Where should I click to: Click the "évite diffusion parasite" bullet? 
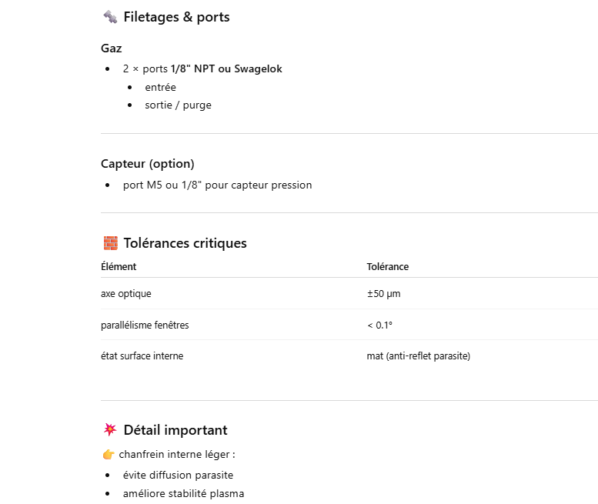click(x=178, y=476)
